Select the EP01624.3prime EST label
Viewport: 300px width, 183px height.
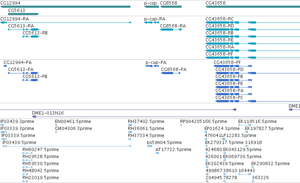222,129
